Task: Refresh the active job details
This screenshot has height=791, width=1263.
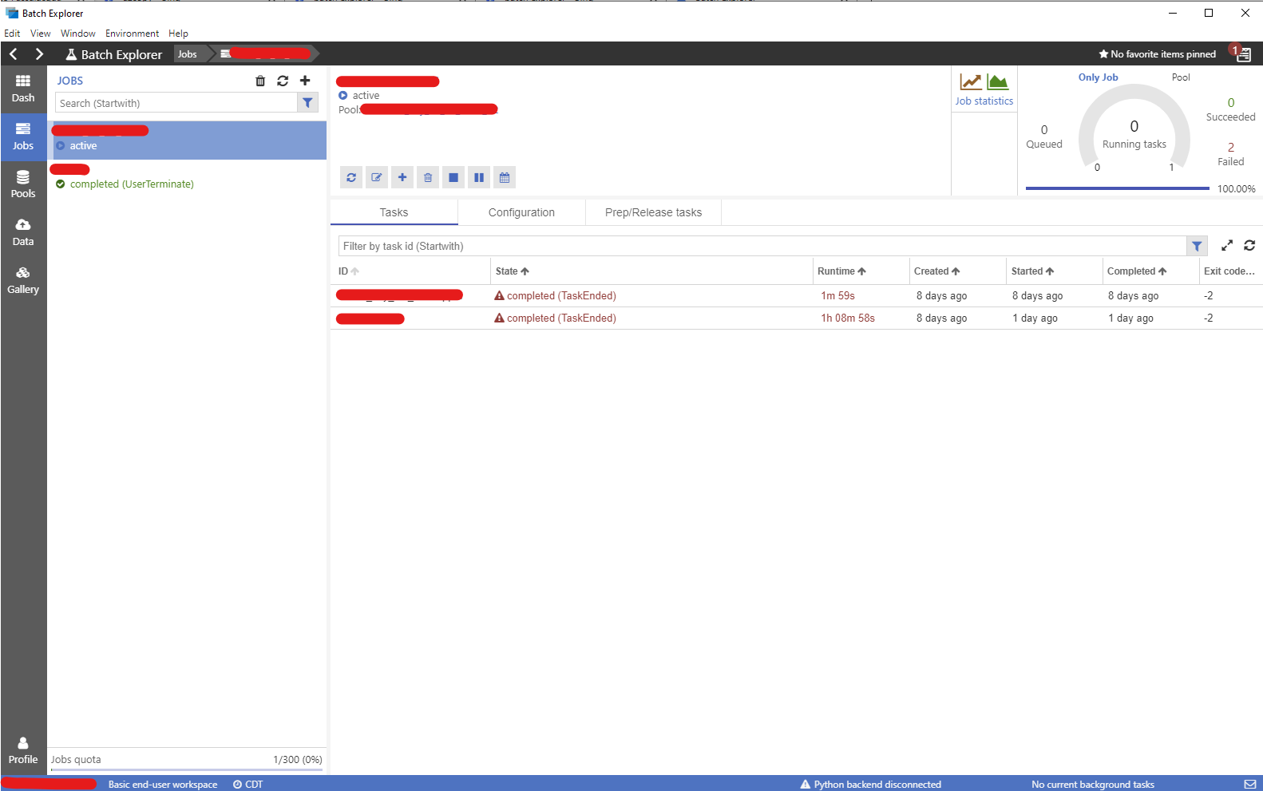Action: 351,177
